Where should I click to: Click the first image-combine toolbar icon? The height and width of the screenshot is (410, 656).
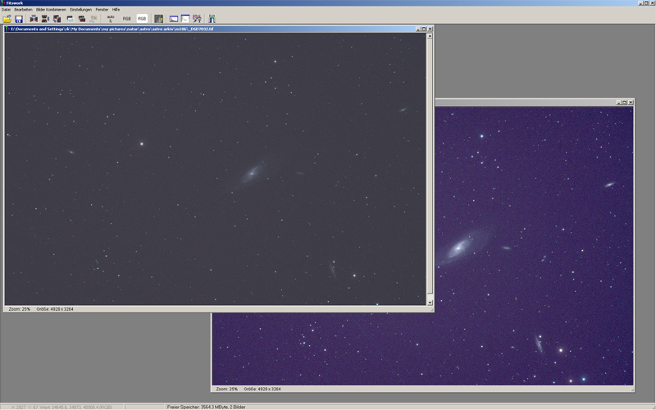pyautogui.click(x=34, y=18)
